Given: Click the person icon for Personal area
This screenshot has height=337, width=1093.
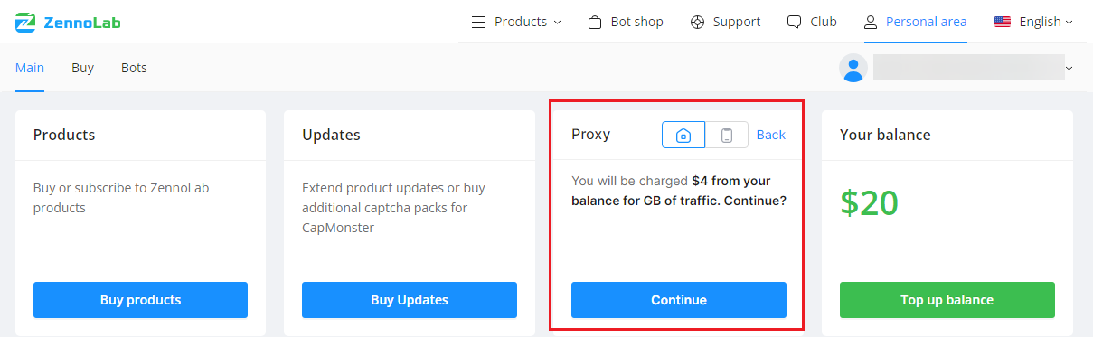Looking at the screenshot, I should coord(871,22).
